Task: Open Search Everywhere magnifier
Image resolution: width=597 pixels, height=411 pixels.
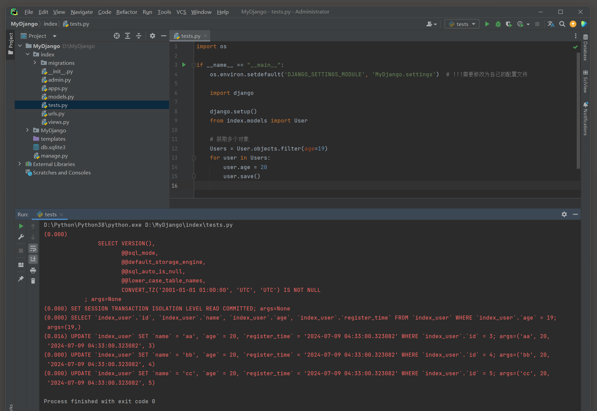Action: [x=562, y=24]
